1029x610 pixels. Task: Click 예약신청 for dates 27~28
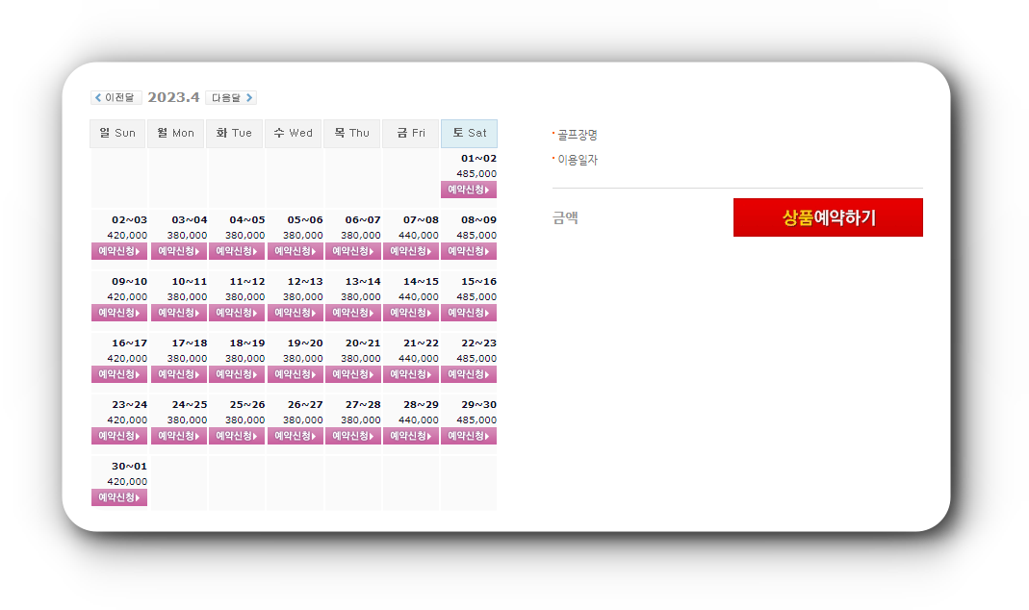[x=352, y=436]
